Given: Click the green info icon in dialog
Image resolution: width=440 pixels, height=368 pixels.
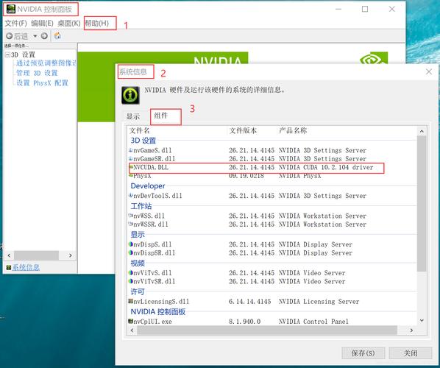Looking at the screenshot, I should (130, 96).
